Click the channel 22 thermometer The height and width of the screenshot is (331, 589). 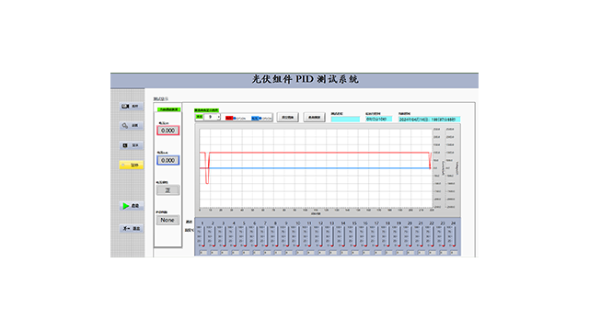[x=433, y=236]
